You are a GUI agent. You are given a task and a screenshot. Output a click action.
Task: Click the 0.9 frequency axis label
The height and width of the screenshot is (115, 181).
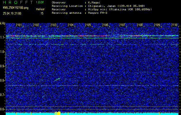click(3, 66)
